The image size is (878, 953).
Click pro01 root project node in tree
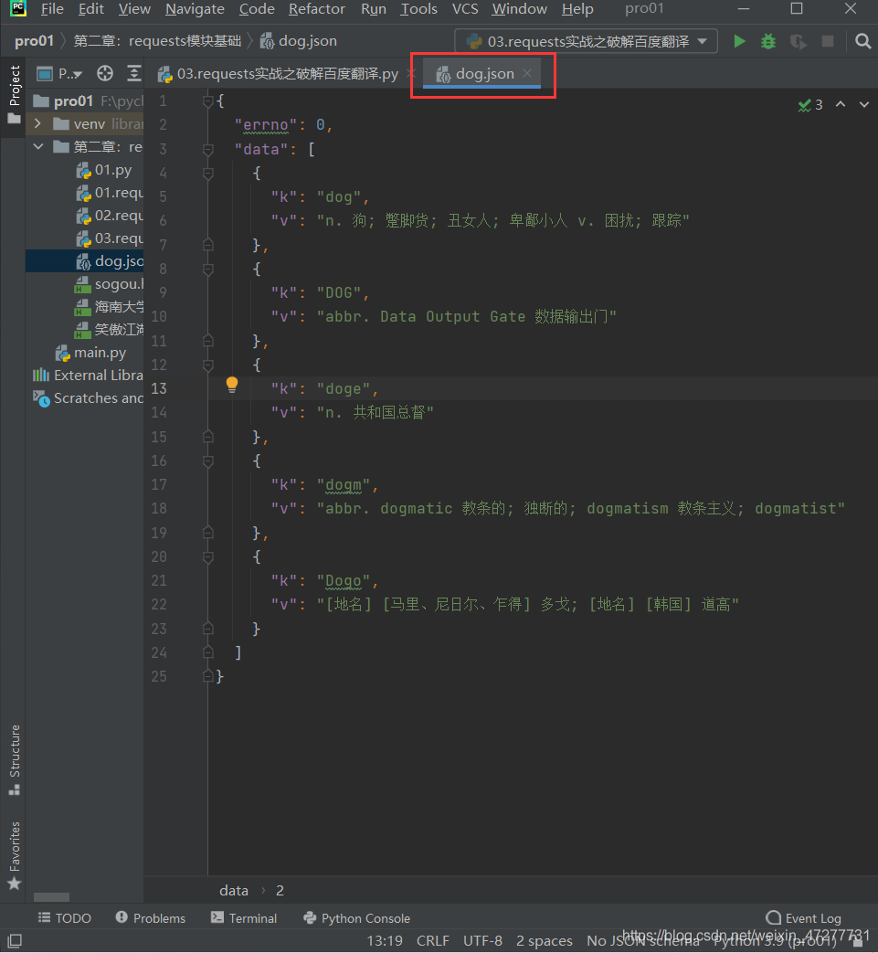[73, 101]
